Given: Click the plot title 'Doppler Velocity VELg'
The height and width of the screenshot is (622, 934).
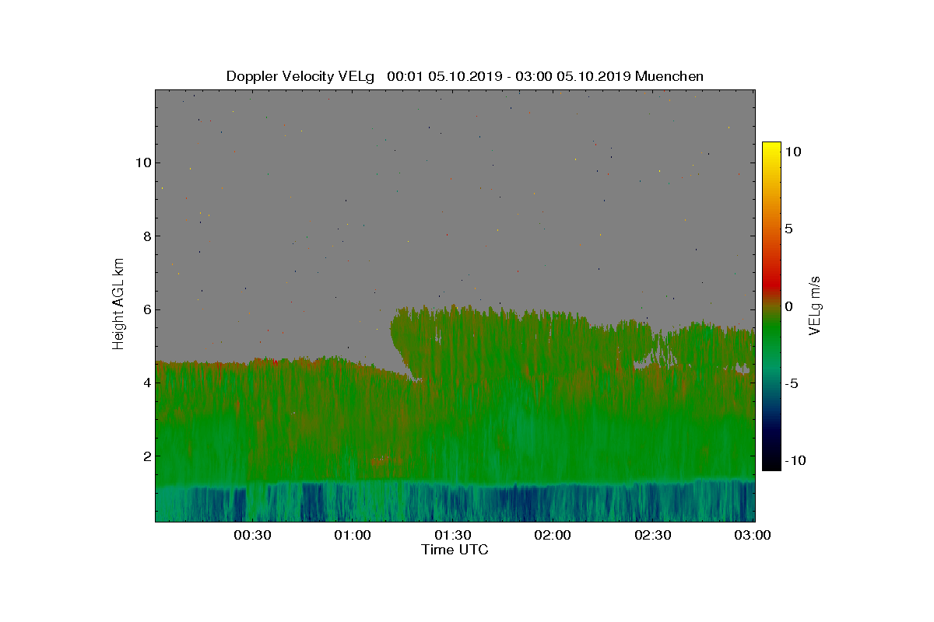Looking at the screenshot, I should (x=300, y=76).
